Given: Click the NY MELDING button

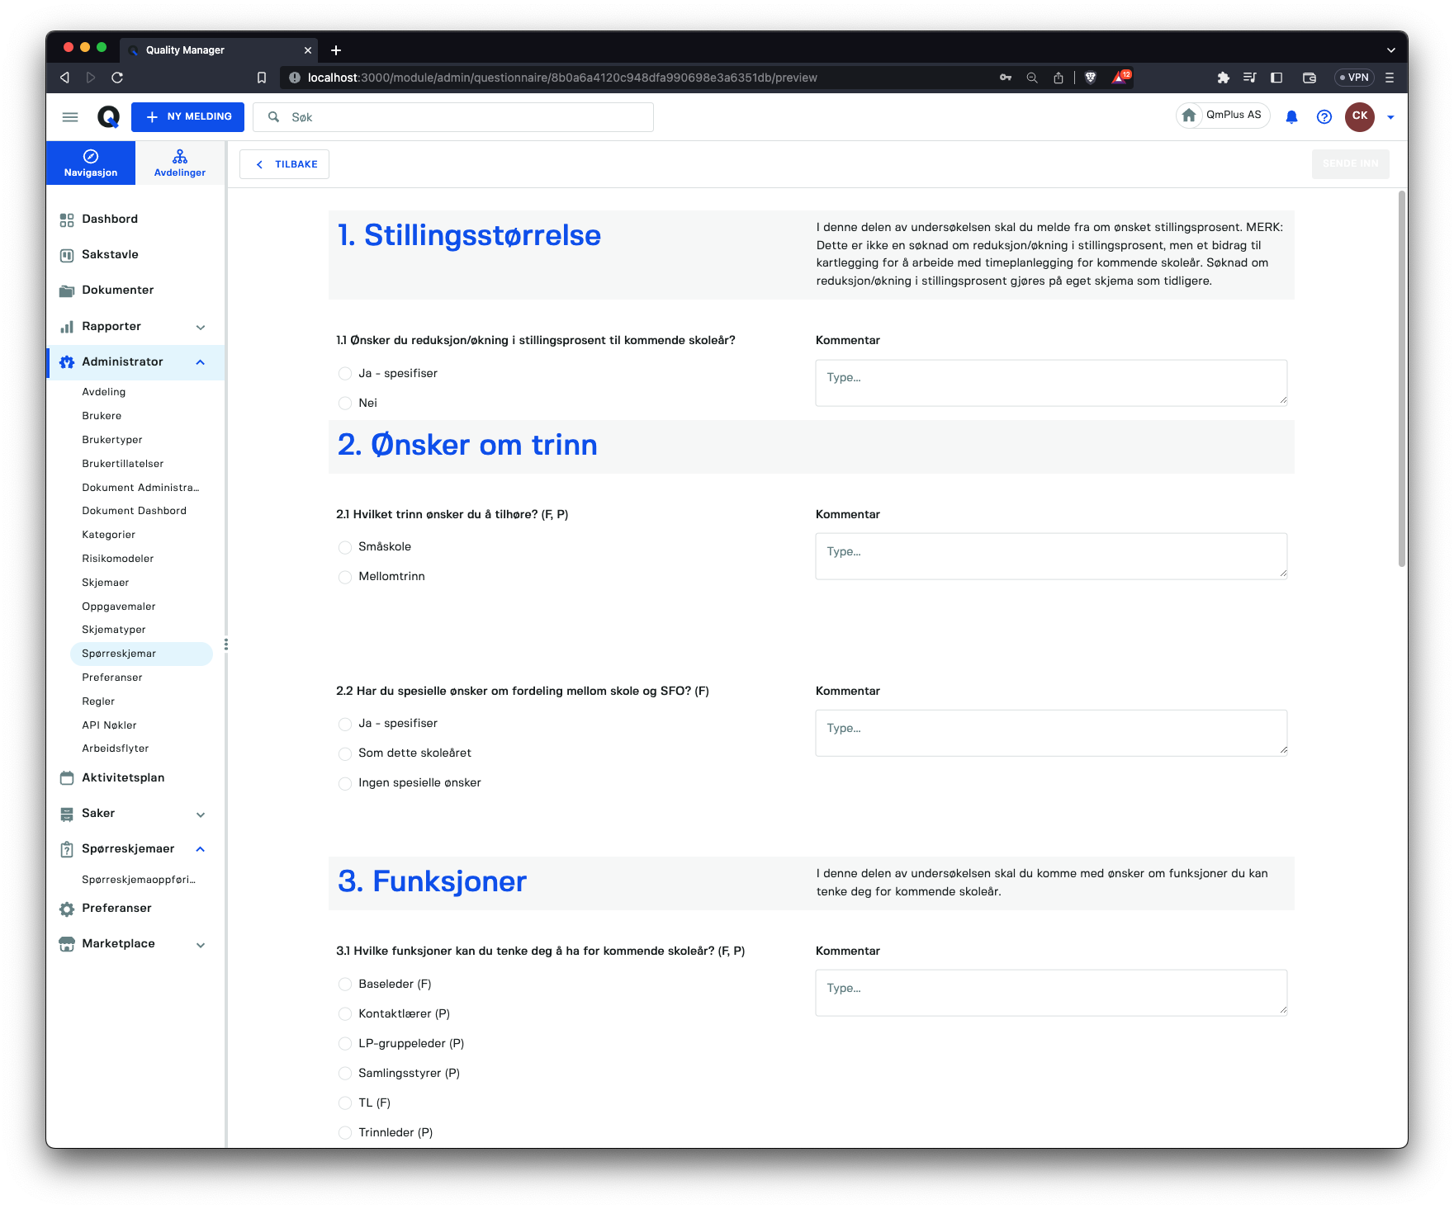Looking at the screenshot, I should click(187, 117).
